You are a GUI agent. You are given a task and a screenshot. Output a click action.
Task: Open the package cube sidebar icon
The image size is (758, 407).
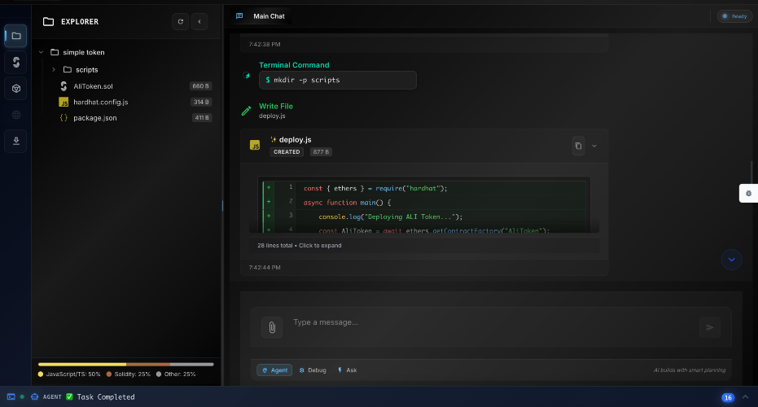[15, 89]
